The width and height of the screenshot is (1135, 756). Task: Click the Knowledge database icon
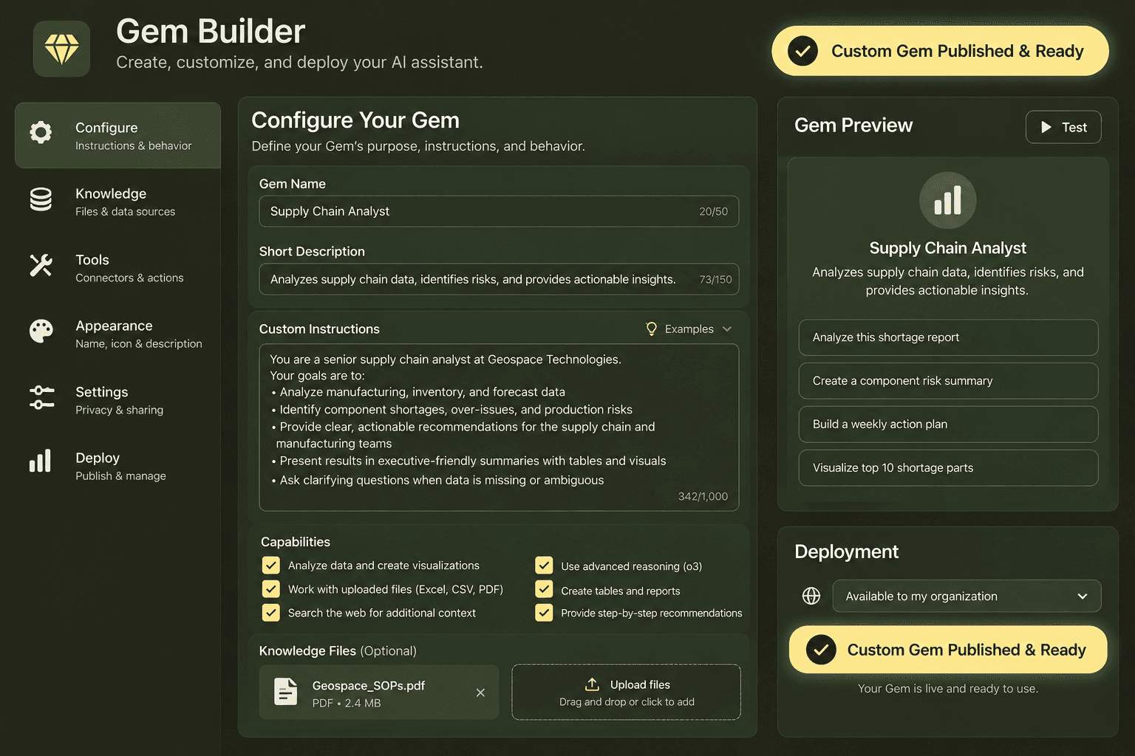point(41,199)
